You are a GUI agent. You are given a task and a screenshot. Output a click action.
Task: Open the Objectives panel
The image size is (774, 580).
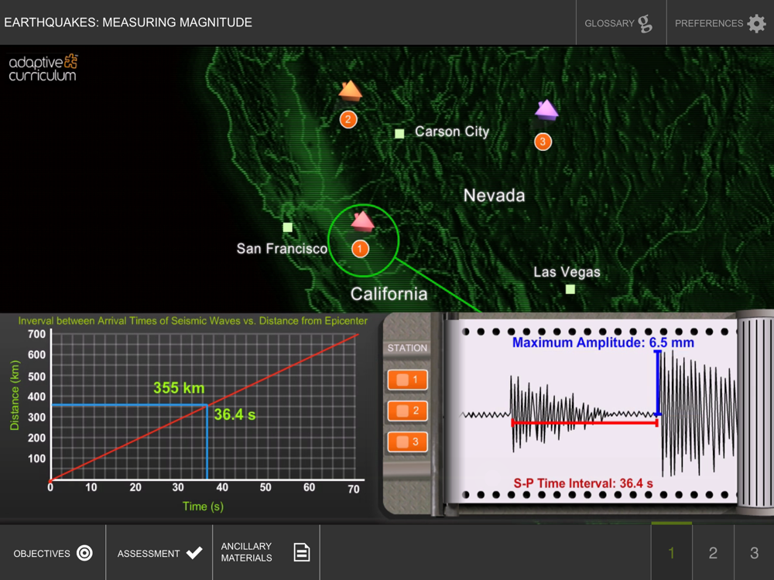coord(53,553)
